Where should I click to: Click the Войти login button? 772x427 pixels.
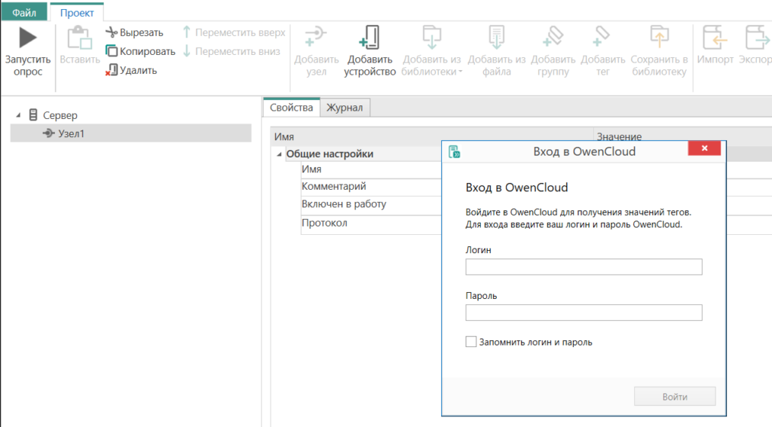pyautogui.click(x=675, y=396)
